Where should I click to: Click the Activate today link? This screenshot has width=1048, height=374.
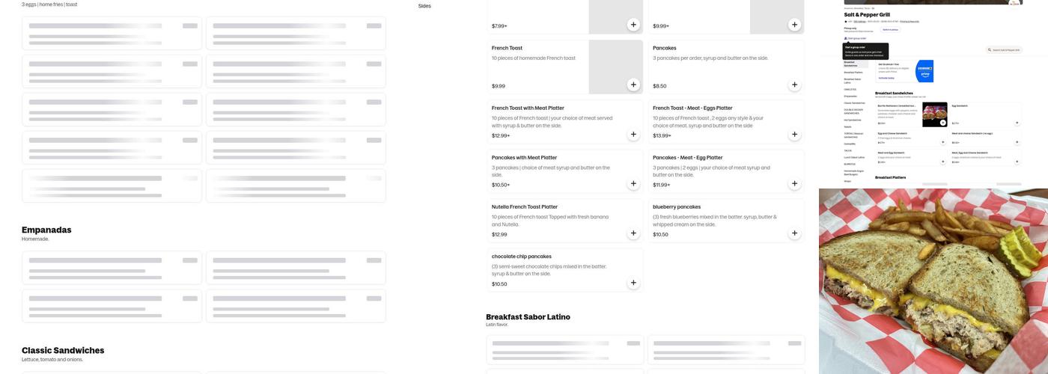[x=886, y=78]
